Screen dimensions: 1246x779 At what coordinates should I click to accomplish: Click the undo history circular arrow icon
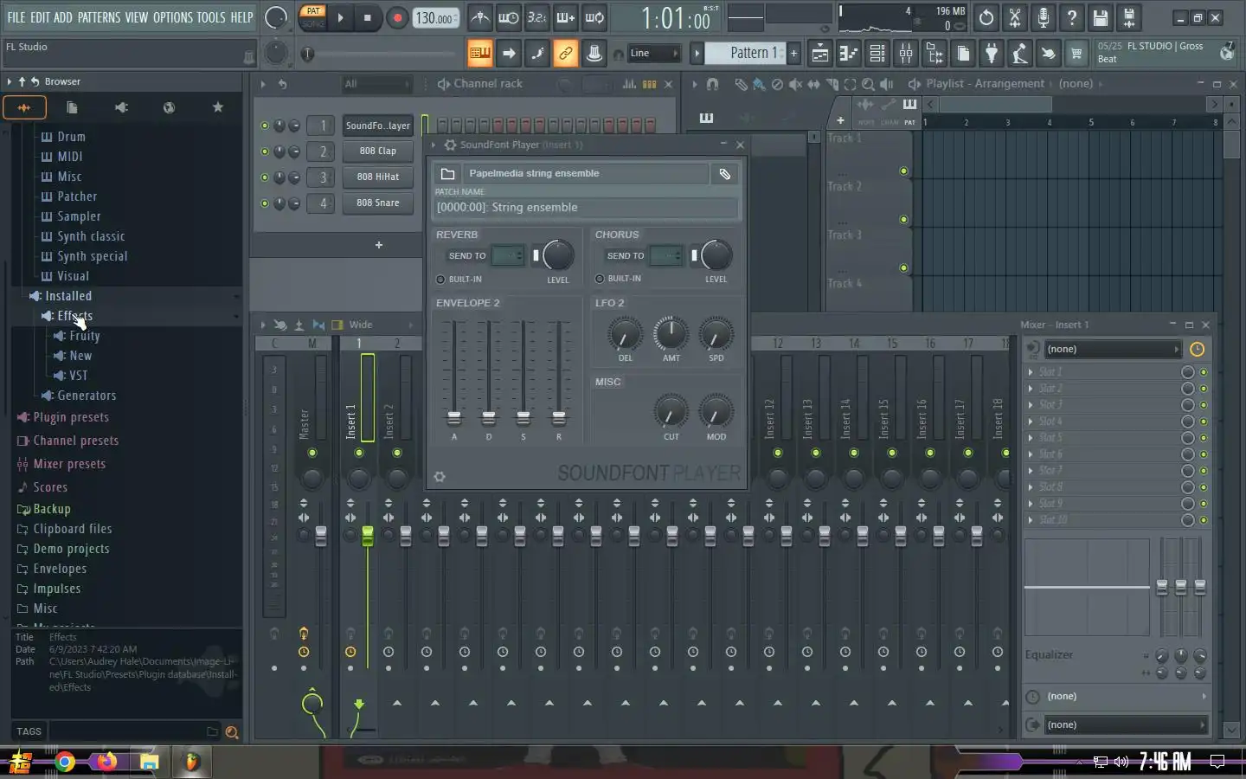pos(986,17)
